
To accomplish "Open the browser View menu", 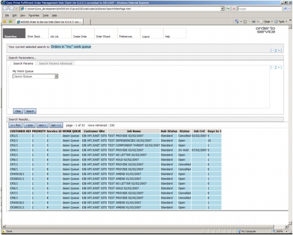I will point(23,15).
